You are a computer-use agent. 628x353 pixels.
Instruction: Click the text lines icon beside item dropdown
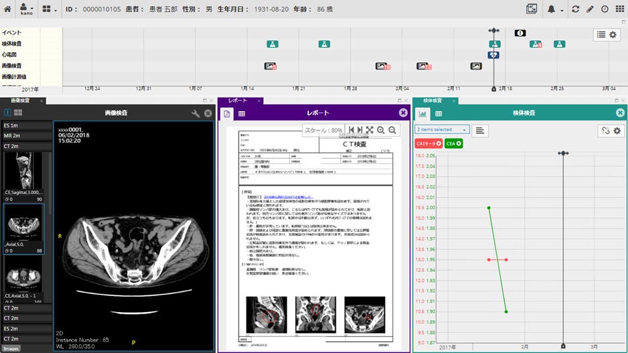pos(480,131)
